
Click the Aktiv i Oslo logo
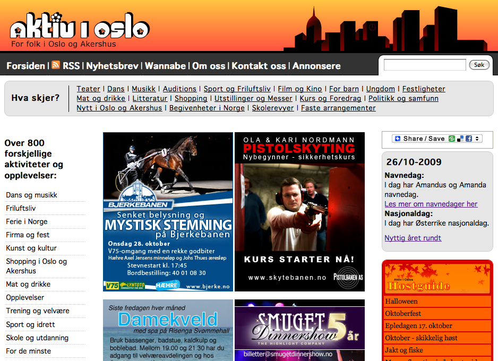pyautogui.click(x=80, y=29)
